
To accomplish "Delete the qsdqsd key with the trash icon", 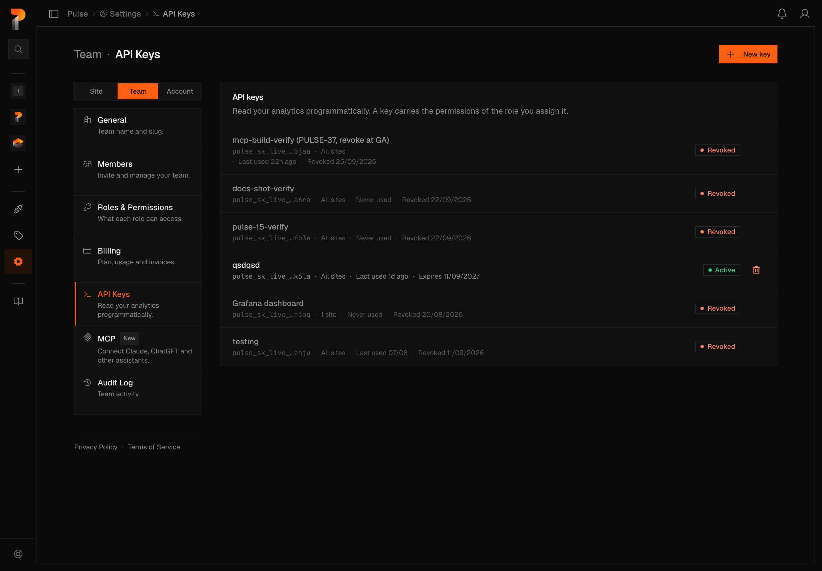I will coord(756,270).
